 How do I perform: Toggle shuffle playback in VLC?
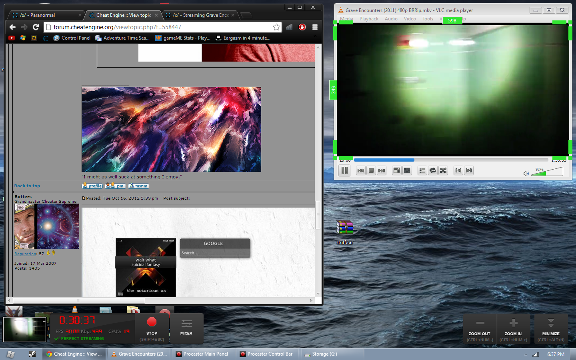tap(443, 171)
